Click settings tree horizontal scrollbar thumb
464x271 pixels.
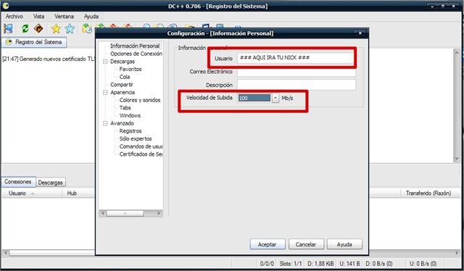pyautogui.click(x=125, y=213)
